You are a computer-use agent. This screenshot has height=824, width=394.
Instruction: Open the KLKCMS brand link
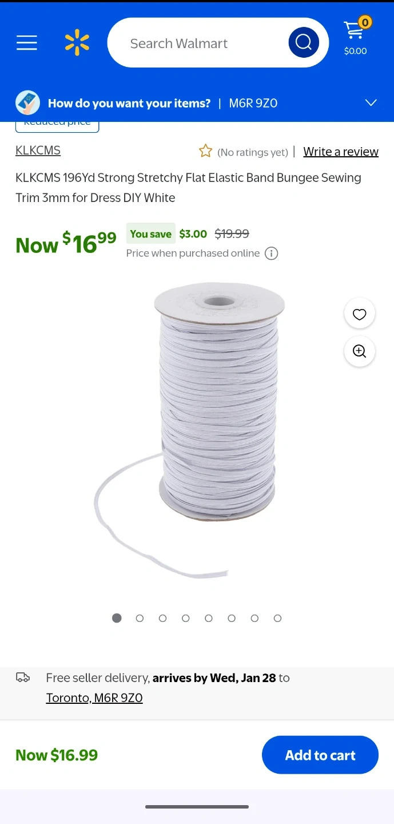(x=38, y=150)
